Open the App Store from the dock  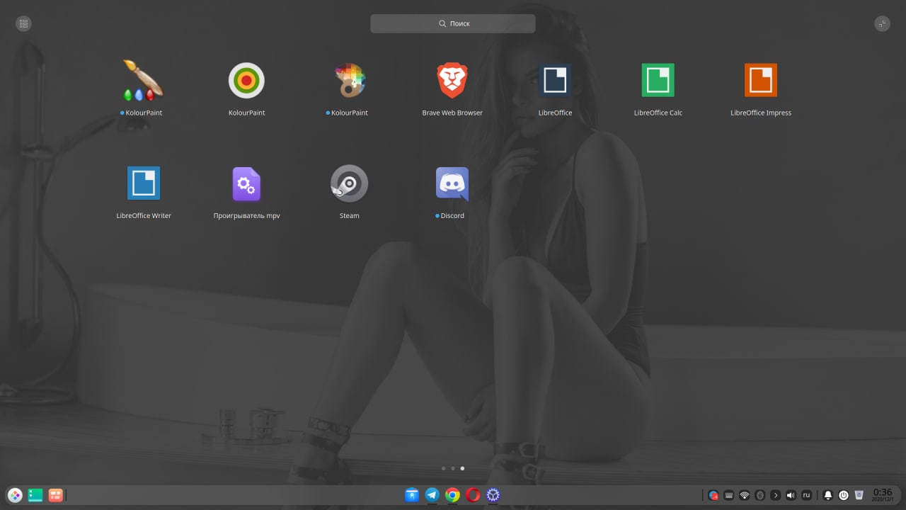click(x=412, y=495)
